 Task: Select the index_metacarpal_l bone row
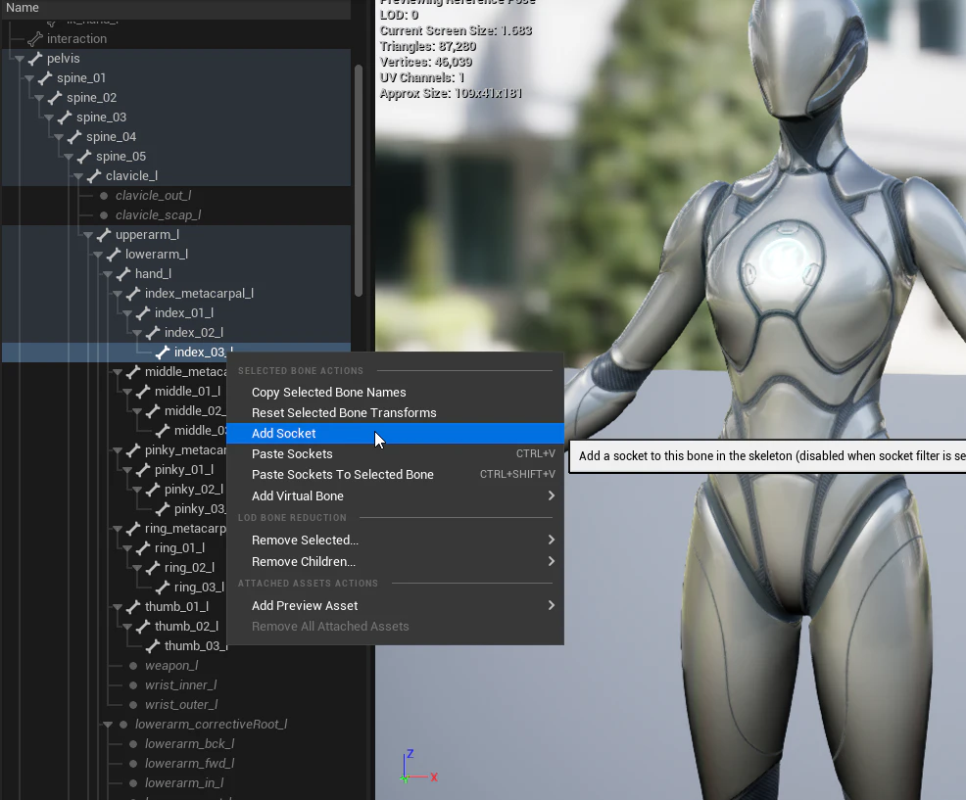tap(176, 294)
